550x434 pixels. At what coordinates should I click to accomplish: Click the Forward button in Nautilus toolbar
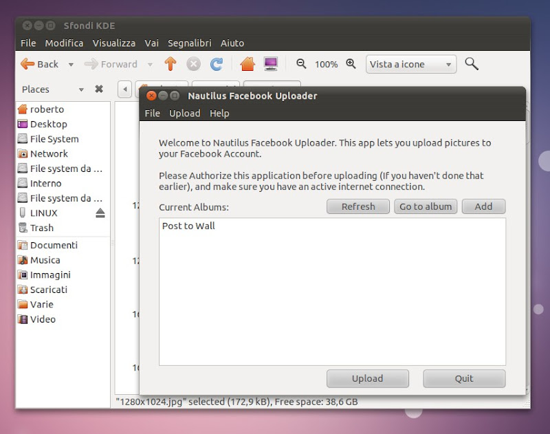pyautogui.click(x=111, y=64)
